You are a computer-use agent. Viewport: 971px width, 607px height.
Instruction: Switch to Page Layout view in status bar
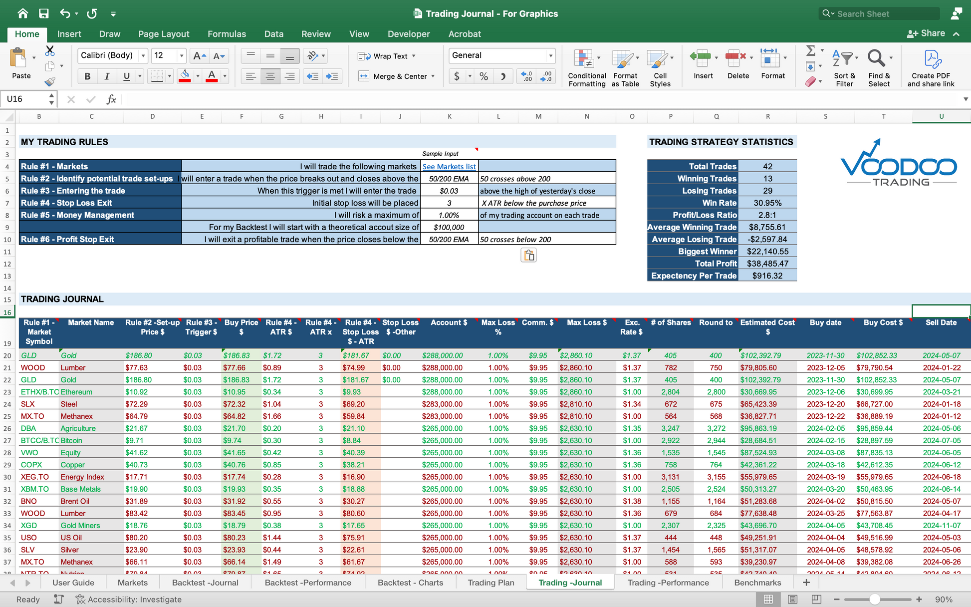[792, 599]
